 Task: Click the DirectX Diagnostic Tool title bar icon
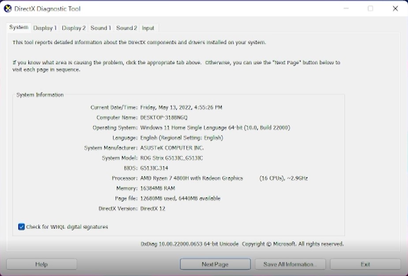pos(8,8)
